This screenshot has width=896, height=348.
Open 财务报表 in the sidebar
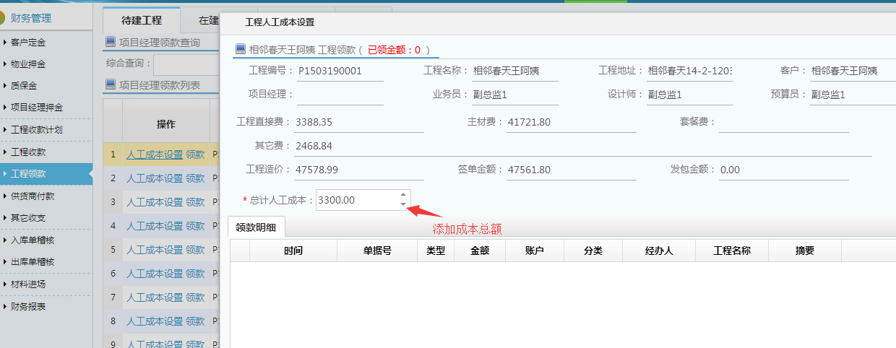point(27,306)
